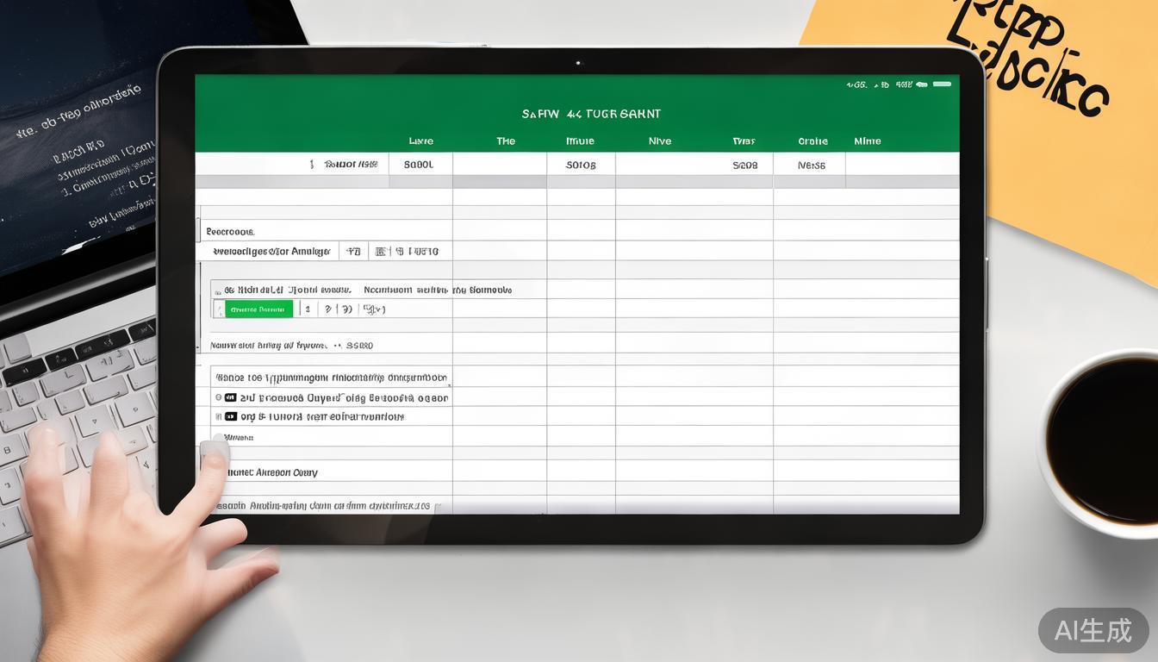
Task: Click the pill-shaped indicator at top right
Action: (x=942, y=84)
